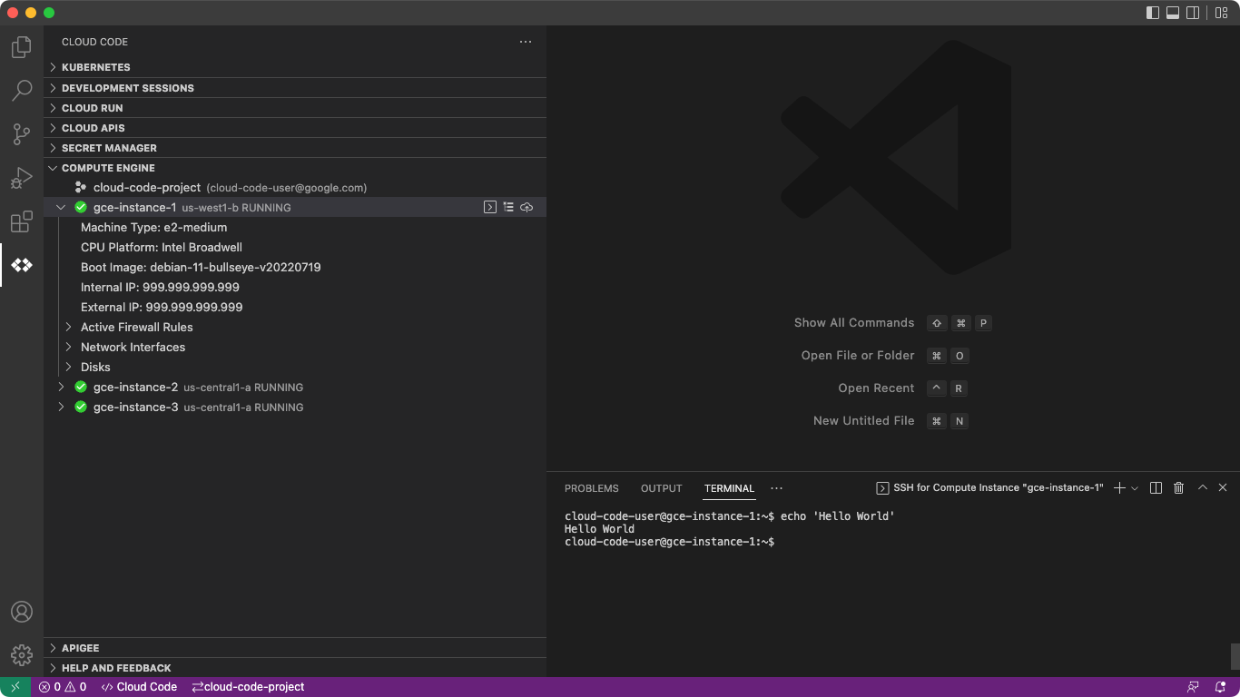Viewport: 1240px width, 697px height.
Task: Select Boot Image debian-11-bullseye row
Action: coord(295,268)
